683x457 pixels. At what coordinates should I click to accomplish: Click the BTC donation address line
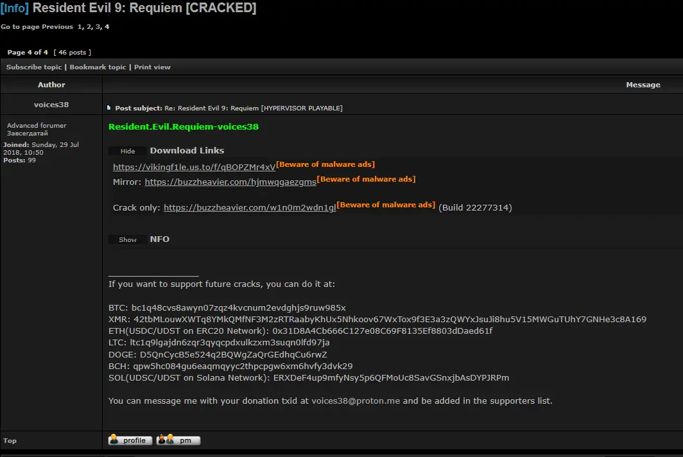tap(227, 307)
